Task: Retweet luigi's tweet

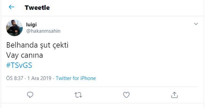Action: click(x=78, y=95)
